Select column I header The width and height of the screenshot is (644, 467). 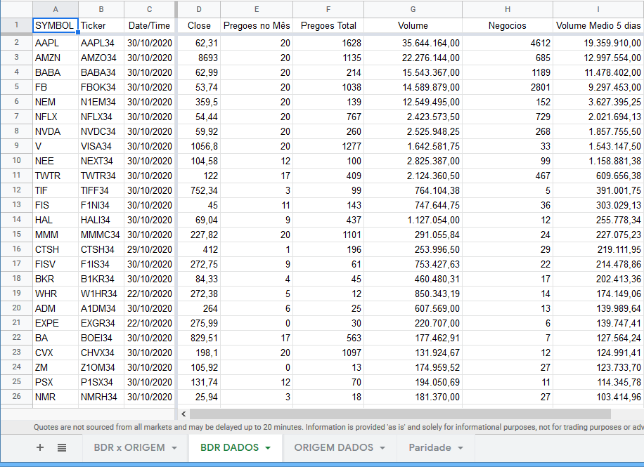(x=598, y=9)
